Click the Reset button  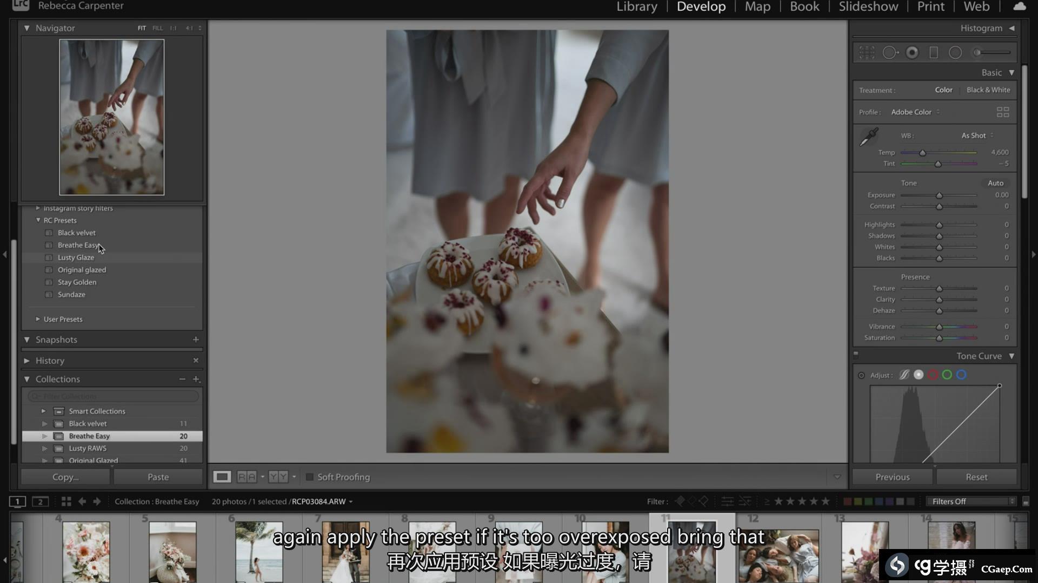click(x=976, y=477)
